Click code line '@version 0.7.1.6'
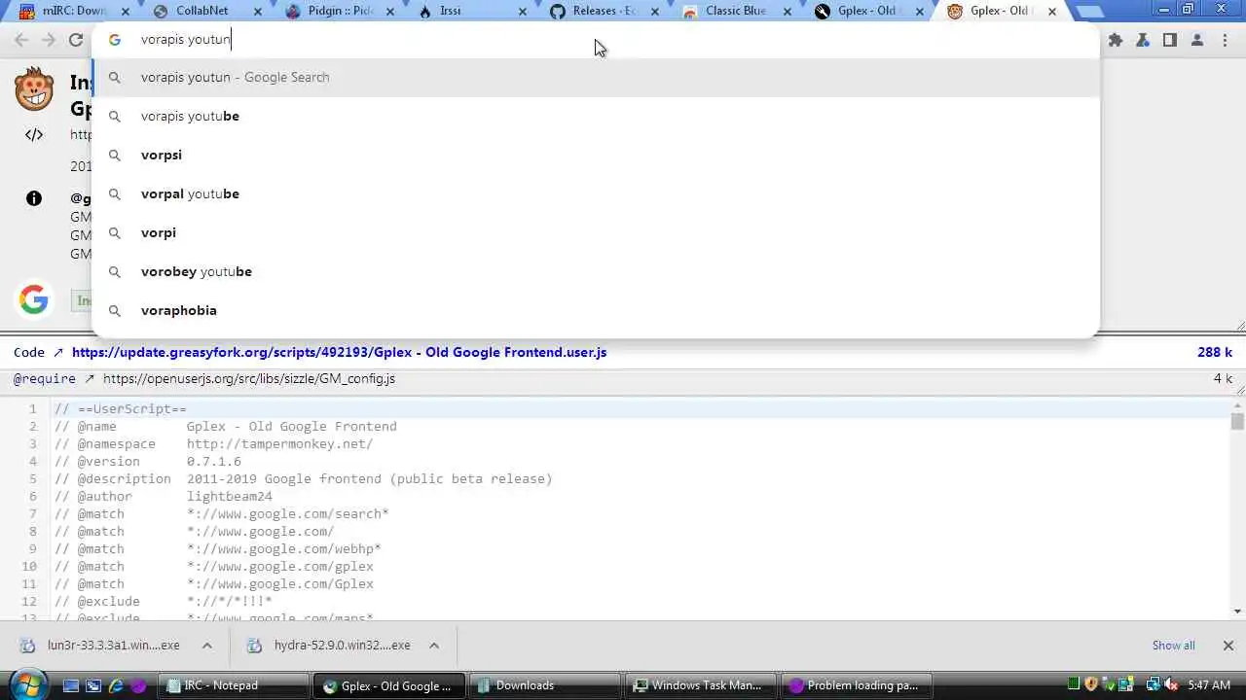 (x=148, y=462)
